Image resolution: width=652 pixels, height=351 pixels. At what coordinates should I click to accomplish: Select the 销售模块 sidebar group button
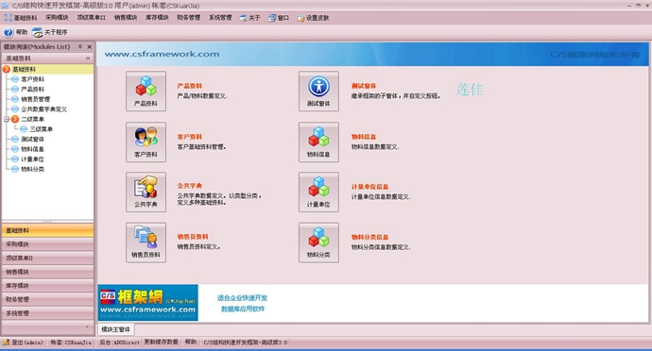(x=47, y=272)
